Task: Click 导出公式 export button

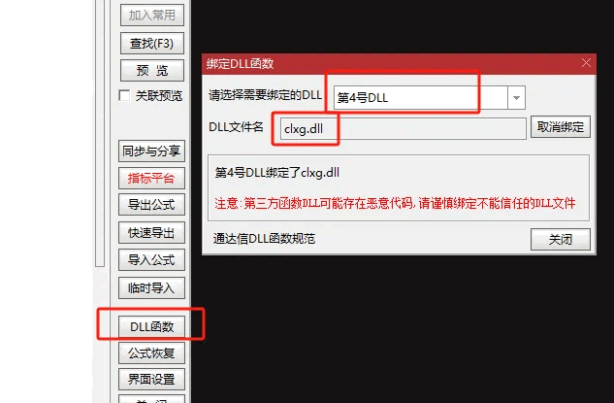Action: 151,205
